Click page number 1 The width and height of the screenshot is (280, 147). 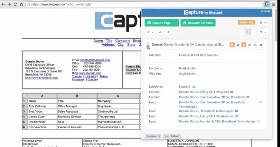[247, 32]
